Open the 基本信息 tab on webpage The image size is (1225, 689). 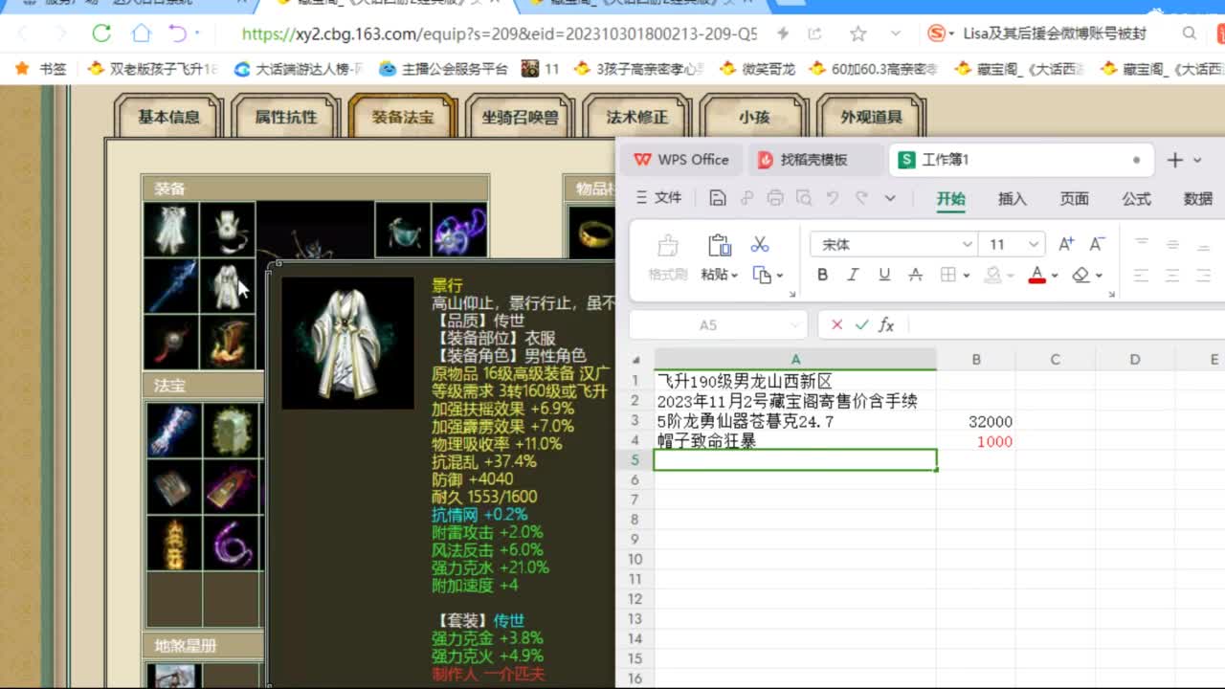click(169, 118)
